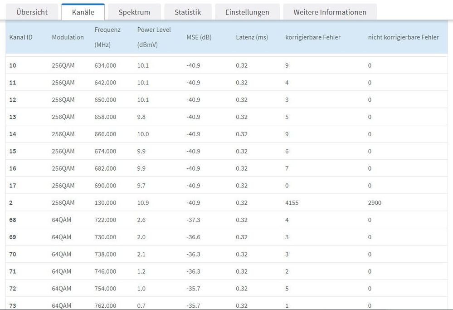
Task: Click frequency value 690.000
Action: (x=106, y=185)
